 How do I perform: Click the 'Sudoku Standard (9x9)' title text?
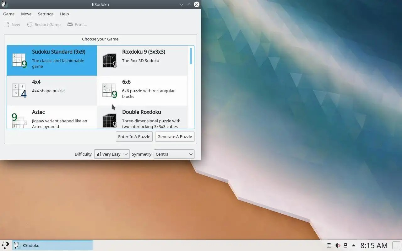59,52
